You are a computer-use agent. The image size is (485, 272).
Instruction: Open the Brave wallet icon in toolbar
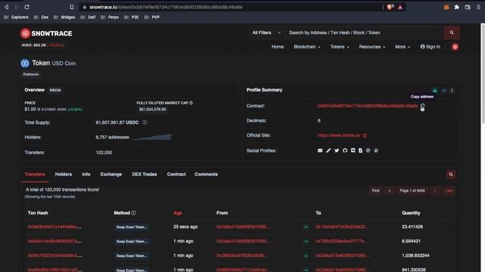click(468, 7)
